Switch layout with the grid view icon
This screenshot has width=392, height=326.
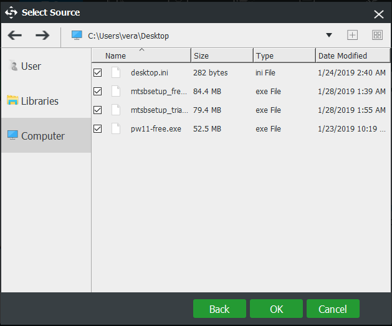click(x=377, y=35)
